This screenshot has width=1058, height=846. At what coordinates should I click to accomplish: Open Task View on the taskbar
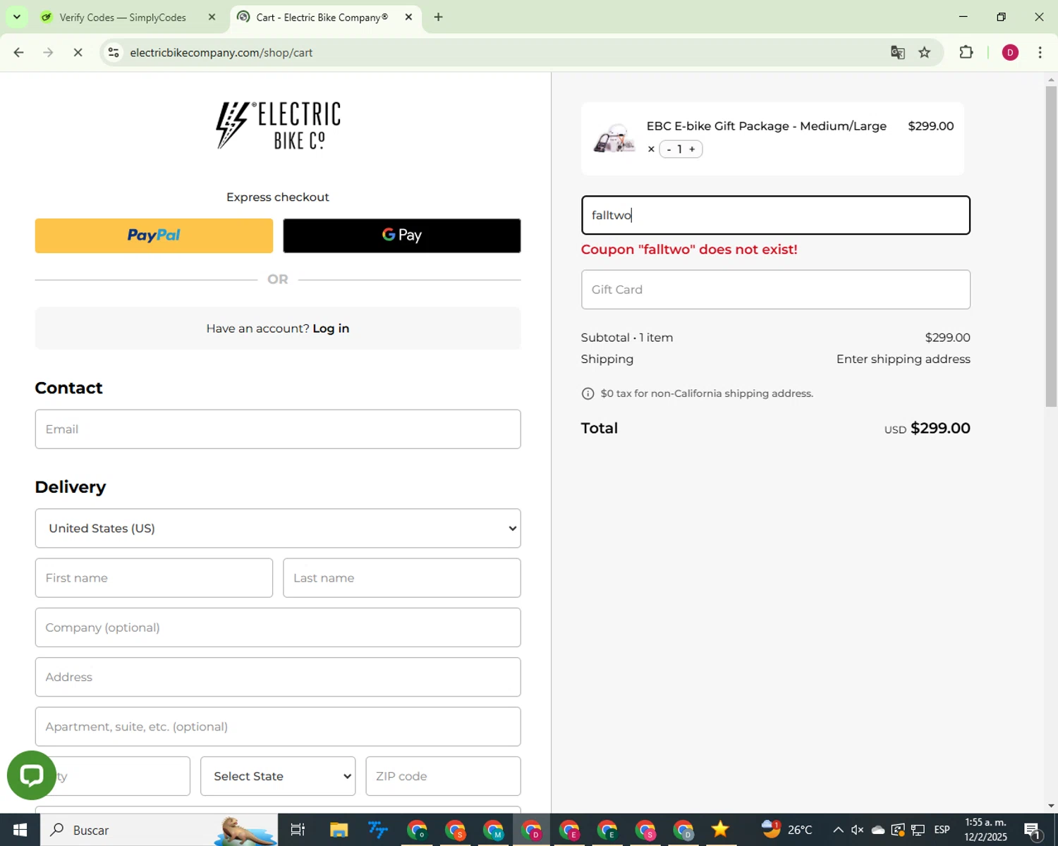coord(298,830)
